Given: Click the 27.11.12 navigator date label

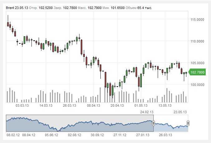Looking at the screenshot, I should coord(120,135).
